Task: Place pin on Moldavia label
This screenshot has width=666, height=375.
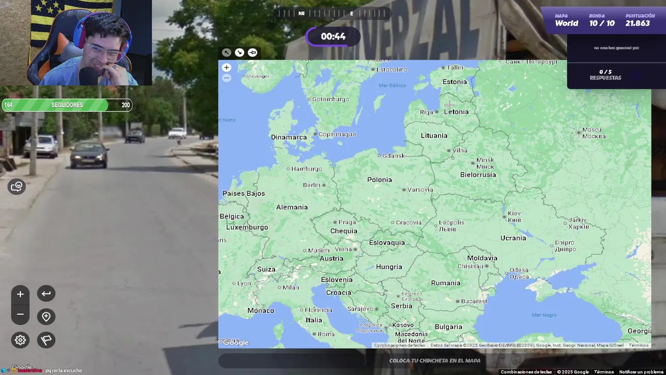Action: [x=482, y=258]
